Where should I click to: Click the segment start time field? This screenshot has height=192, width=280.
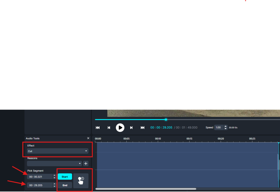click(x=39, y=177)
